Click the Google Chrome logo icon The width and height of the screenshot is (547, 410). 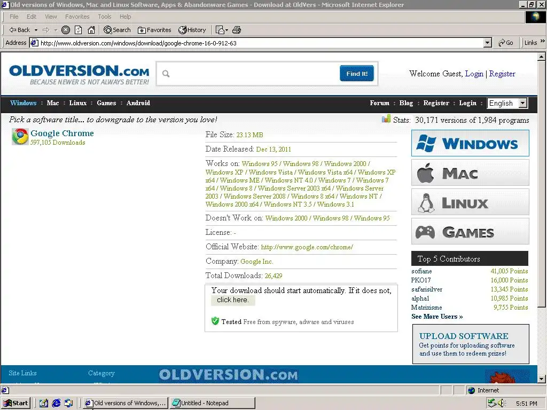[20, 137]
